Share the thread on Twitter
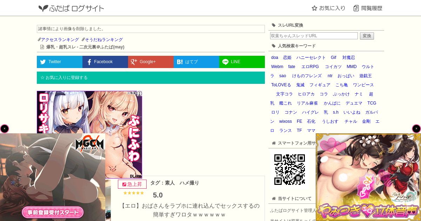This screenshot has height=221, width=421. [x=60, y=62]
